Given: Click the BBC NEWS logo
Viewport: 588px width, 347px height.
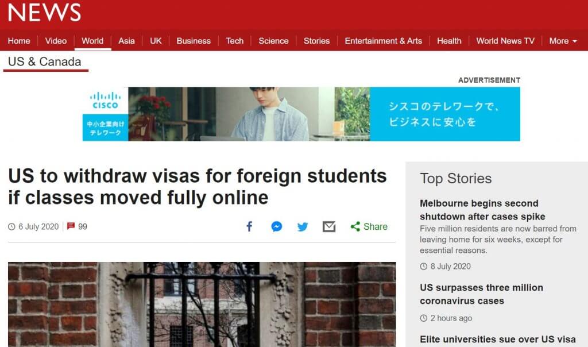Looking at the screenshot, I should pos(44,12).
